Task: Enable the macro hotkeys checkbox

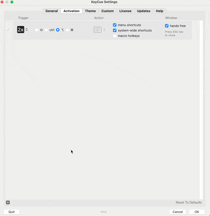Action: point(115,36)
